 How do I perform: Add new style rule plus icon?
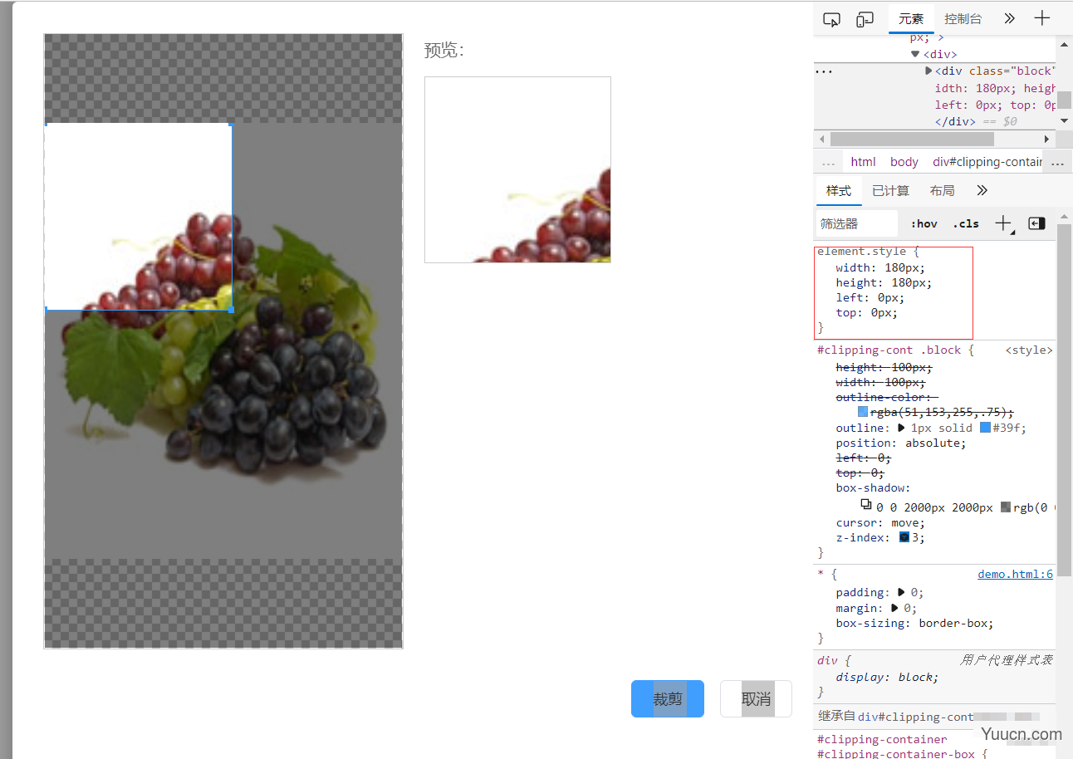pos(1003,223)
